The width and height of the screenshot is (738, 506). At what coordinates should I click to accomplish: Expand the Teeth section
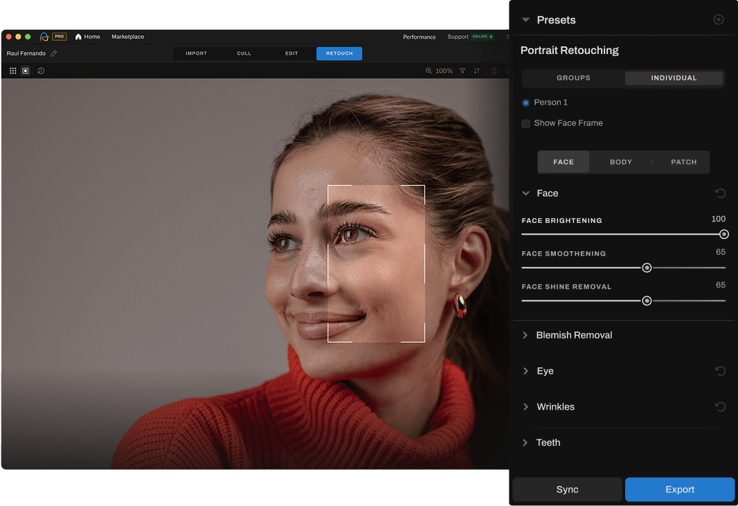pyautogui.click(x=526, y=443)
